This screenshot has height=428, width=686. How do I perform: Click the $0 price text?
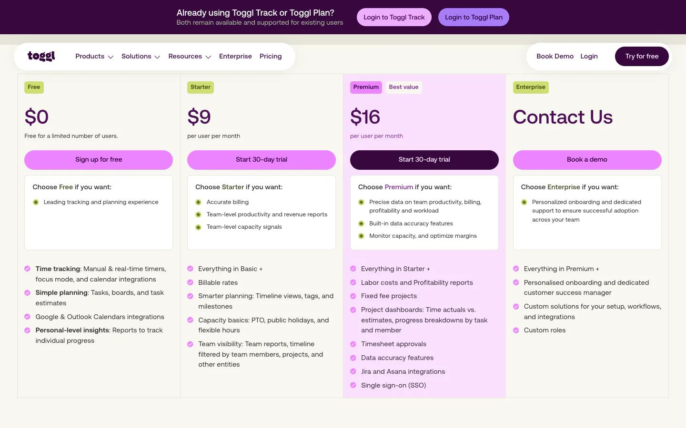37,117
